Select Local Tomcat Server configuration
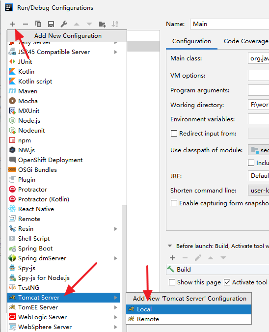This screenshot has height=332, width=269. (x=189, y=309)
